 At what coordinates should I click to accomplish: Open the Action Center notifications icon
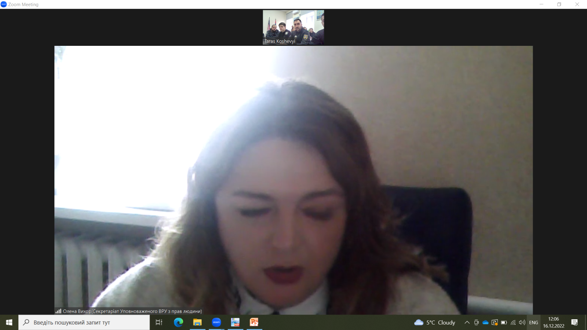pos(575,322)
